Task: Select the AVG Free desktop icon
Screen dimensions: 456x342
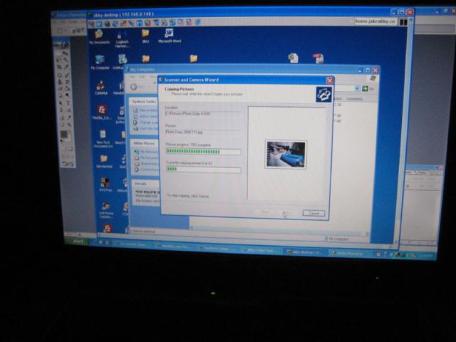Action: coord(105,185)
